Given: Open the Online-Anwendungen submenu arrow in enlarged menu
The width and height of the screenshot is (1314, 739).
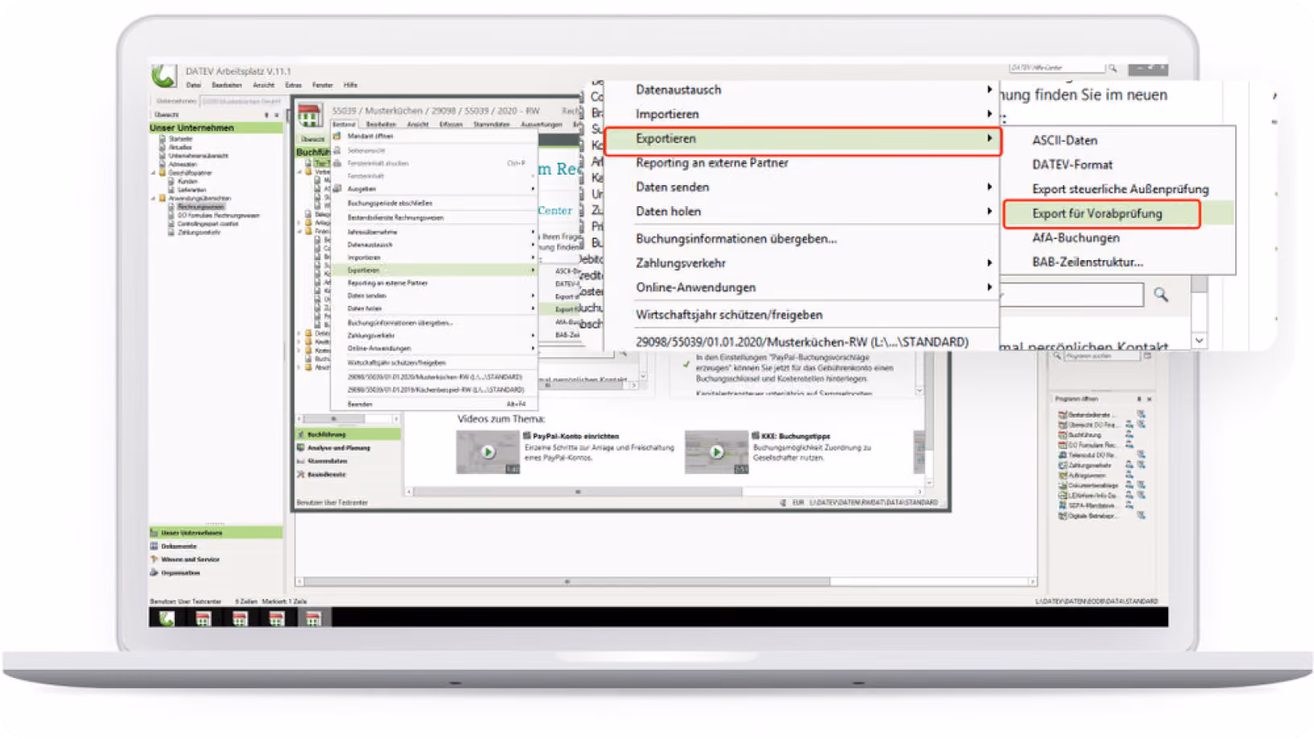Looking at the screenshot, I should [989, 287].
